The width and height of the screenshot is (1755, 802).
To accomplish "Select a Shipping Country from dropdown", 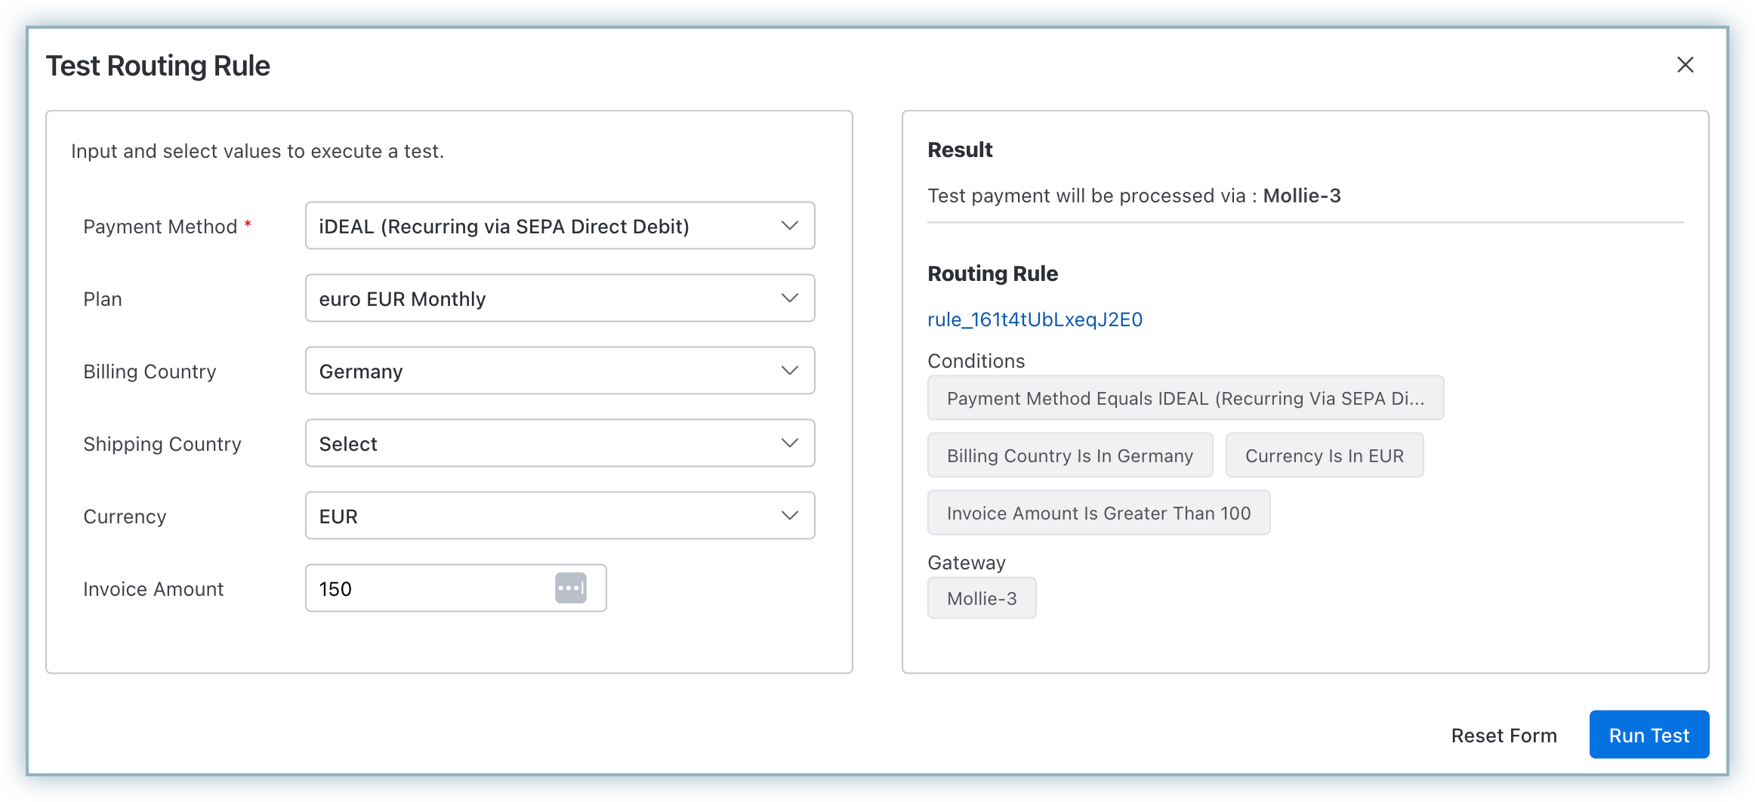I will [x=559, y=443].
